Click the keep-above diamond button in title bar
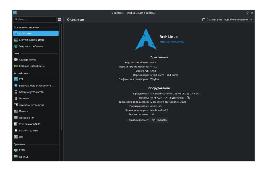 pos(248,13)
